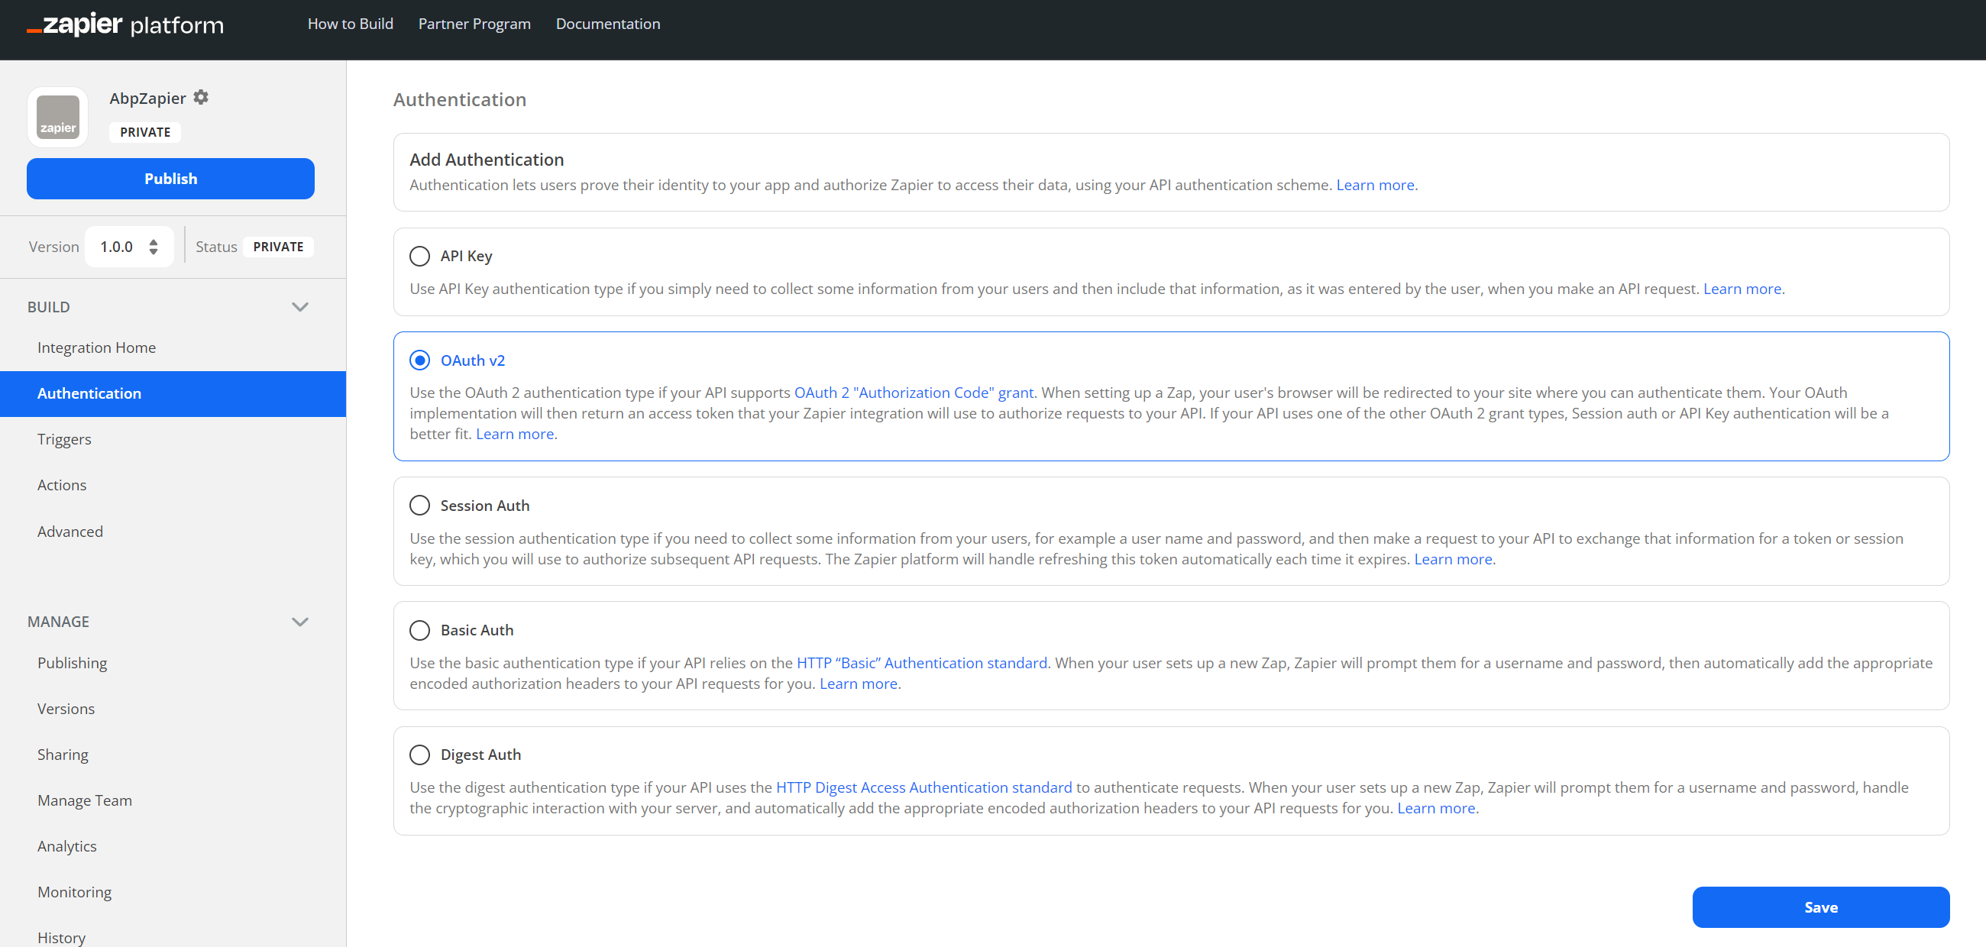Select the API Key radio button
Viewport: 1986px width, 947px height.
pyautogui.click(x=419, y=256)
